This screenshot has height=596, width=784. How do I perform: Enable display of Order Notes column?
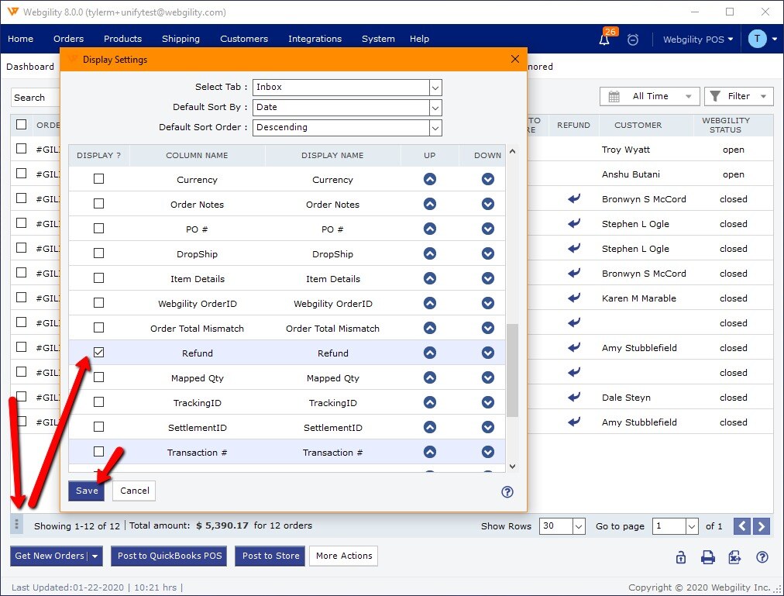click(x=98, y=204)
